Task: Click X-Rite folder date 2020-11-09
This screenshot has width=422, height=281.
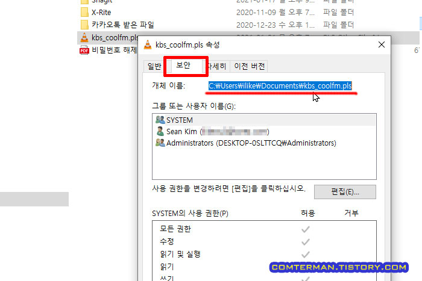Action: point(276,13)
